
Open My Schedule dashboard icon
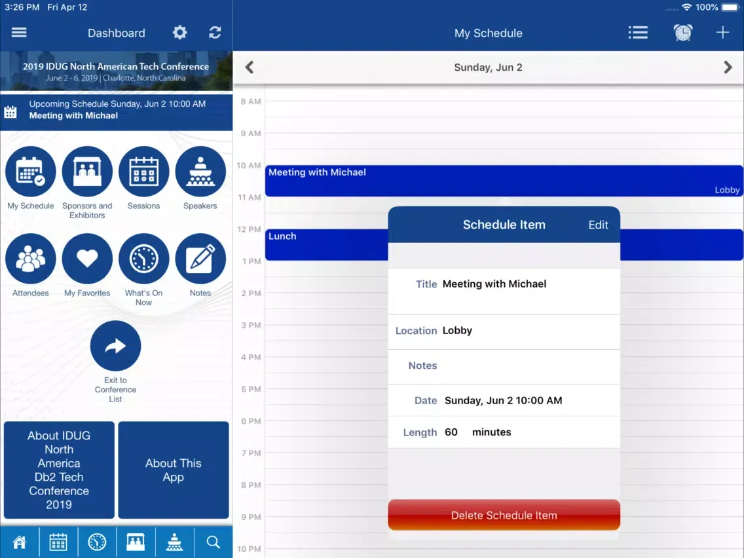pyautogui.click(x=30, y=172)
